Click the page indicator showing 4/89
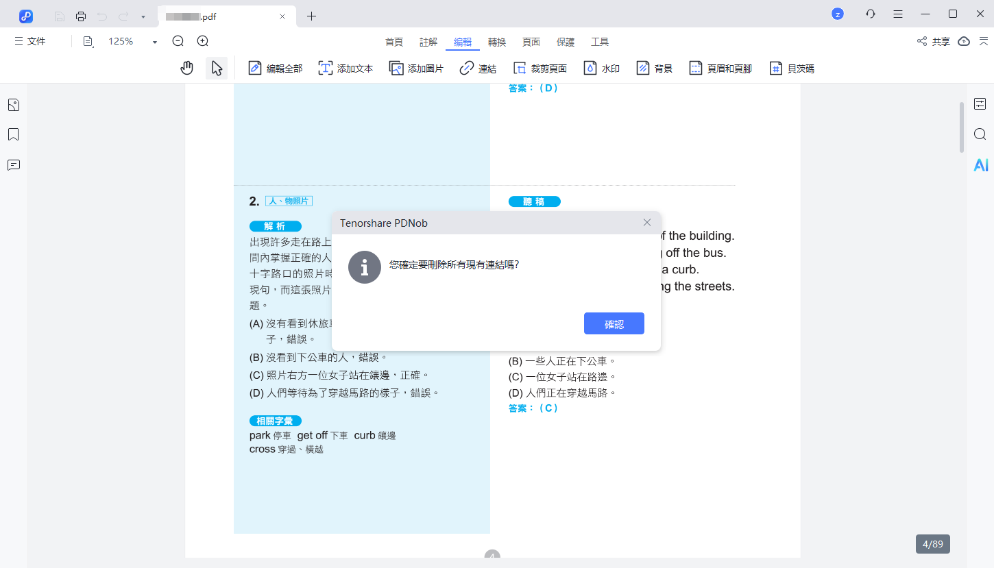Image resolution: width=994 pixels, height=568 pixels. pyautogui.click(x=934, y=543)
